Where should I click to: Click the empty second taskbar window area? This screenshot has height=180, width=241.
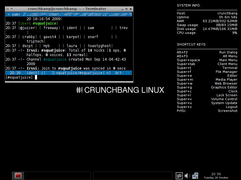click(x=133, y=176)
